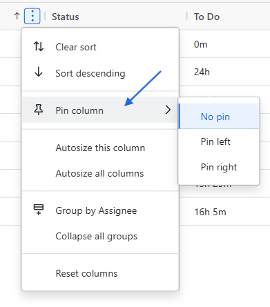Click the 0m cell value
270x307 pixels.
(200, 44)
